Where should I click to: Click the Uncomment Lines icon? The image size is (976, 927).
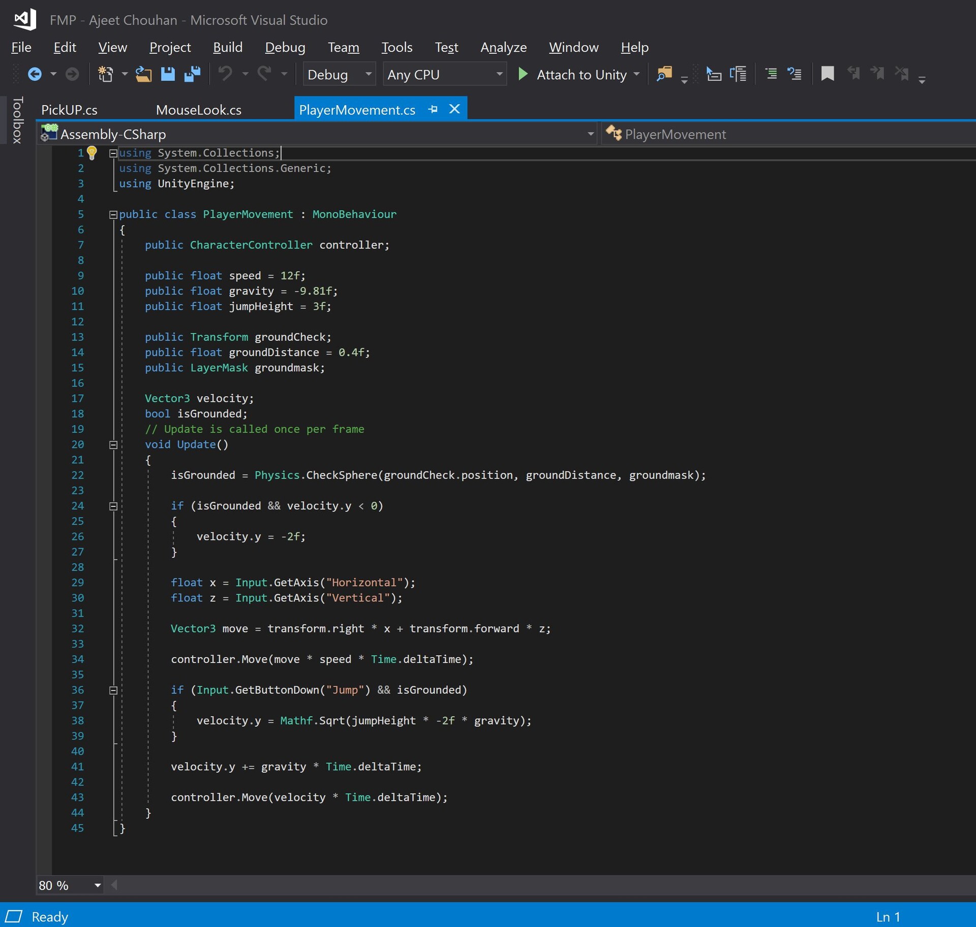795,74
